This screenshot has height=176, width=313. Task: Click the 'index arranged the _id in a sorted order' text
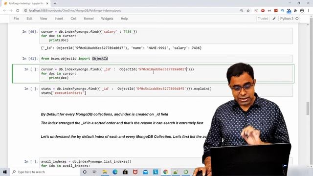[122, 123]
